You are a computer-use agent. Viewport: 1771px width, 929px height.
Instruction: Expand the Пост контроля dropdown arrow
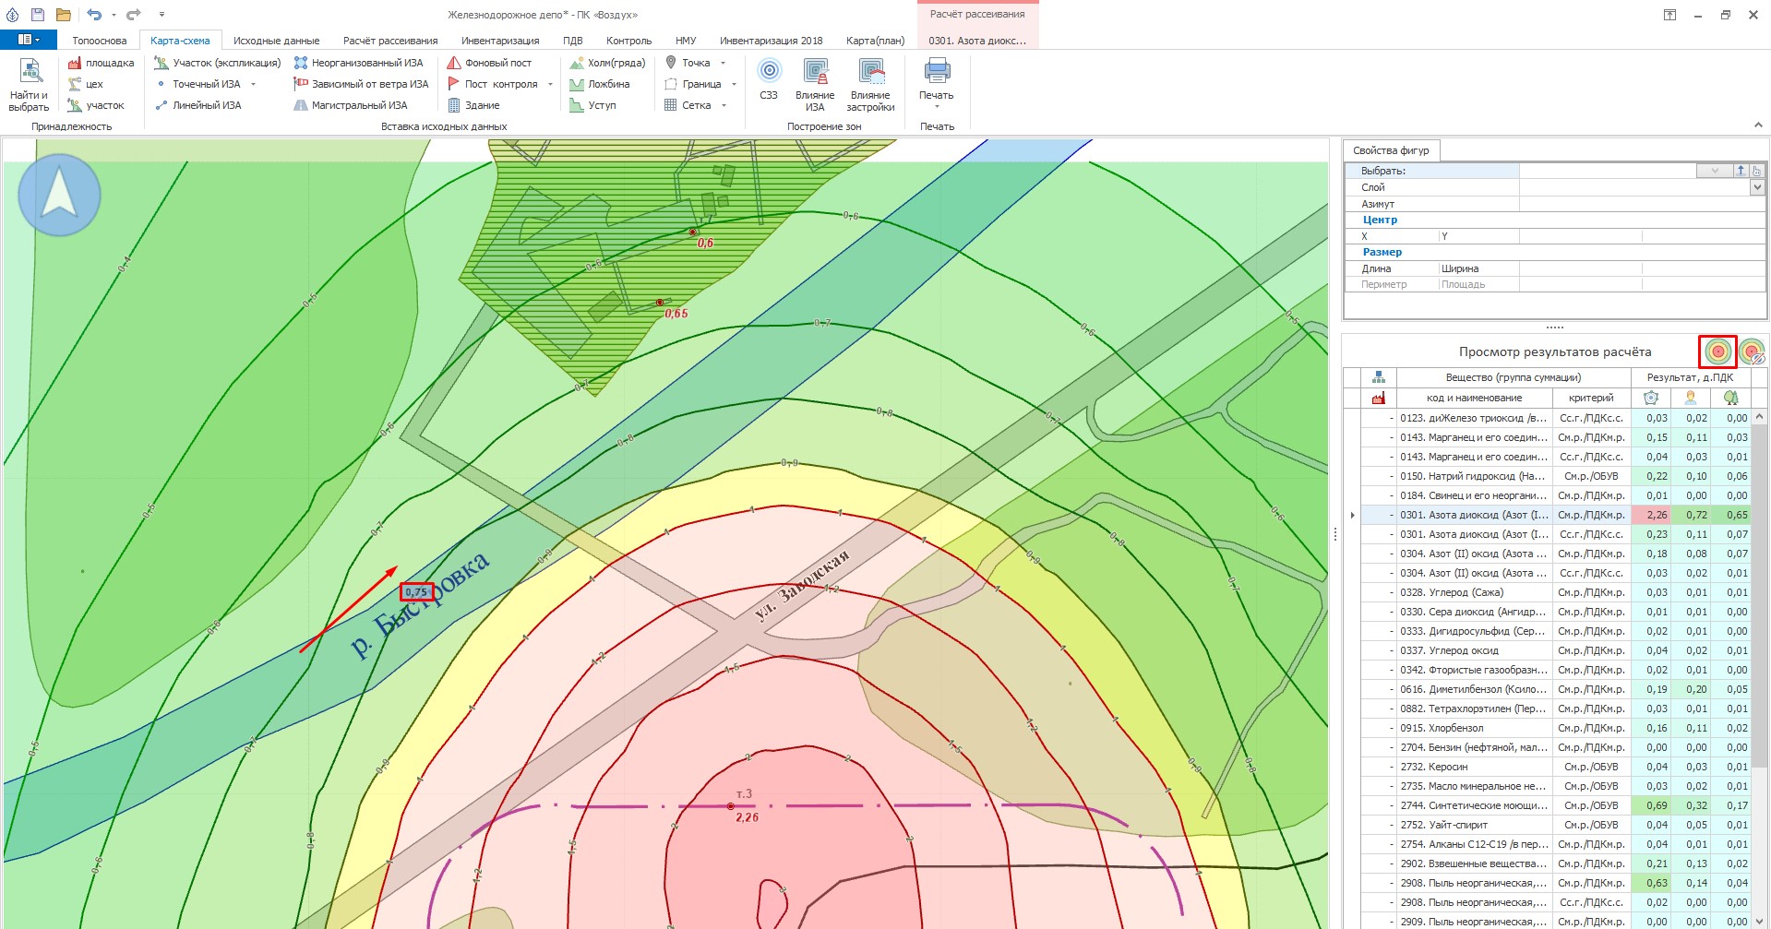tap(550, 84)
